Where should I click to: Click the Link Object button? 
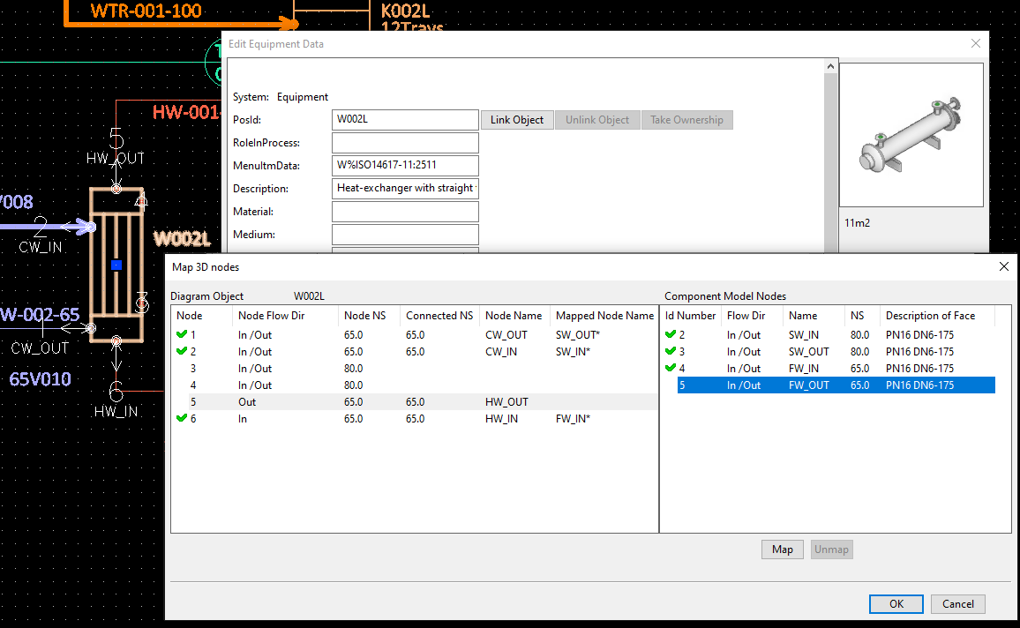(x=517, y=120)
